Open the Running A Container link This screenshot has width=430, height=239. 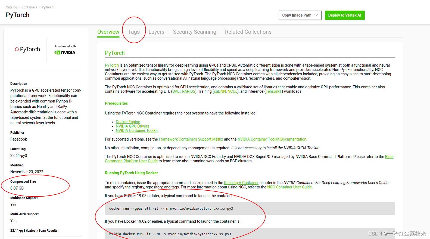pos(241,183)
